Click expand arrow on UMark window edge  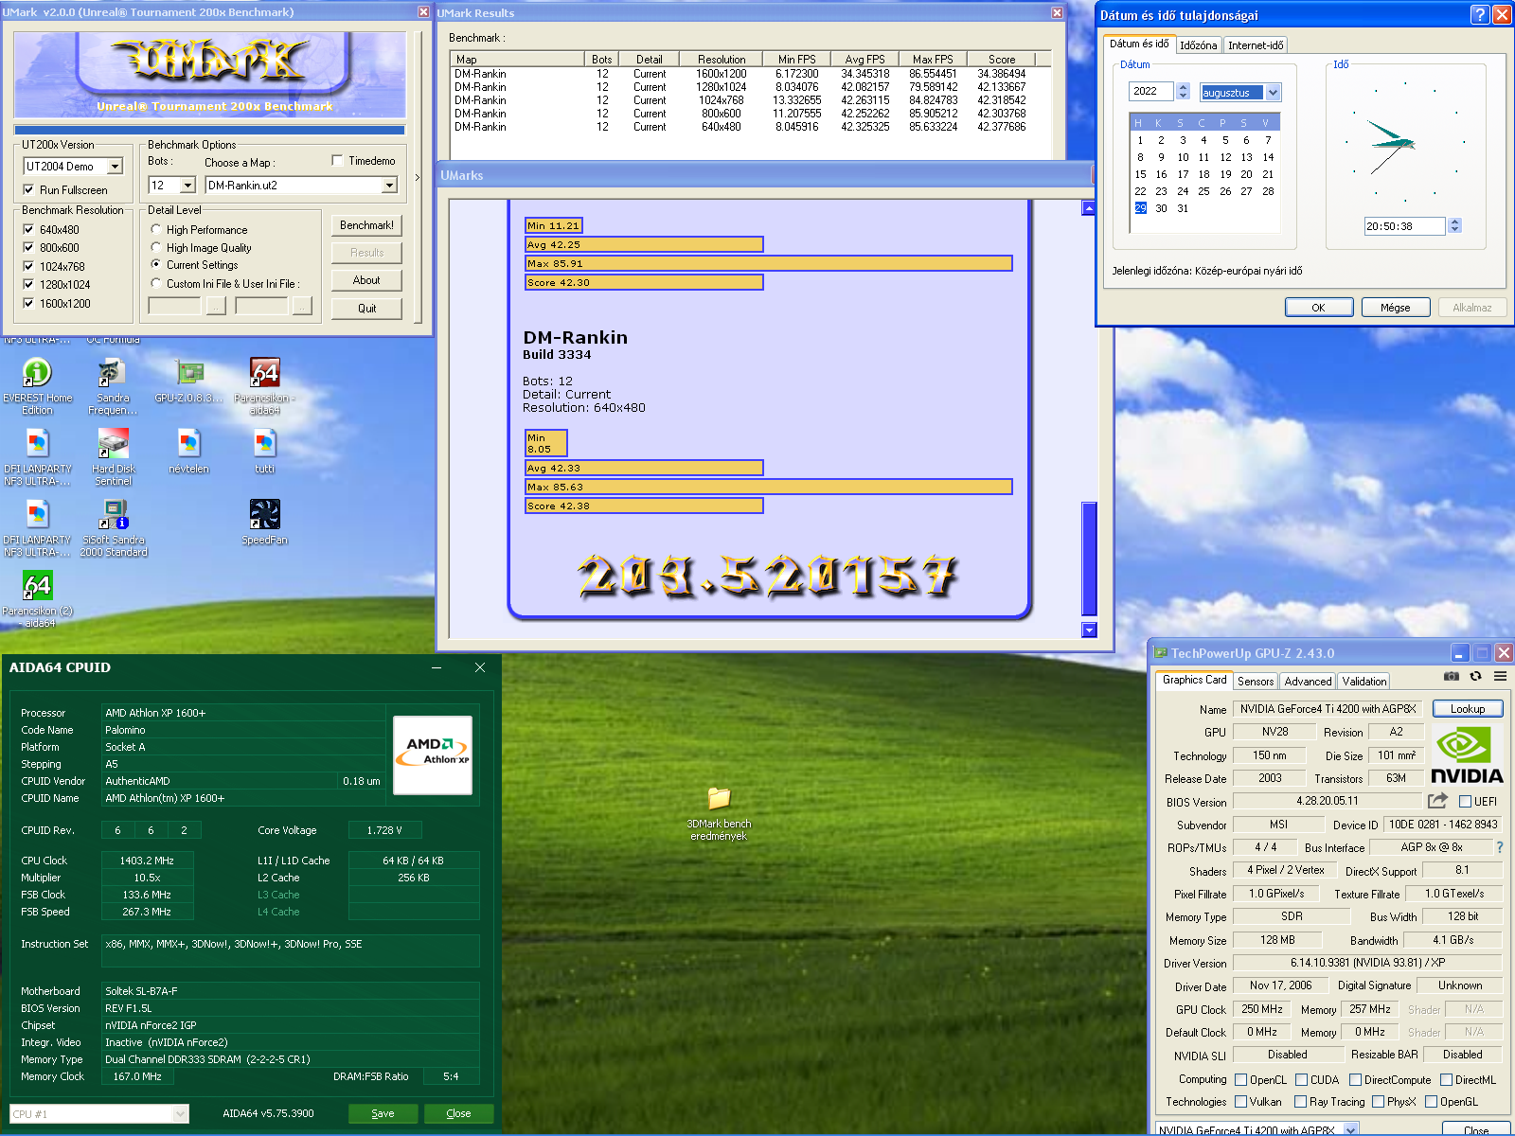[x=417, y=177]
